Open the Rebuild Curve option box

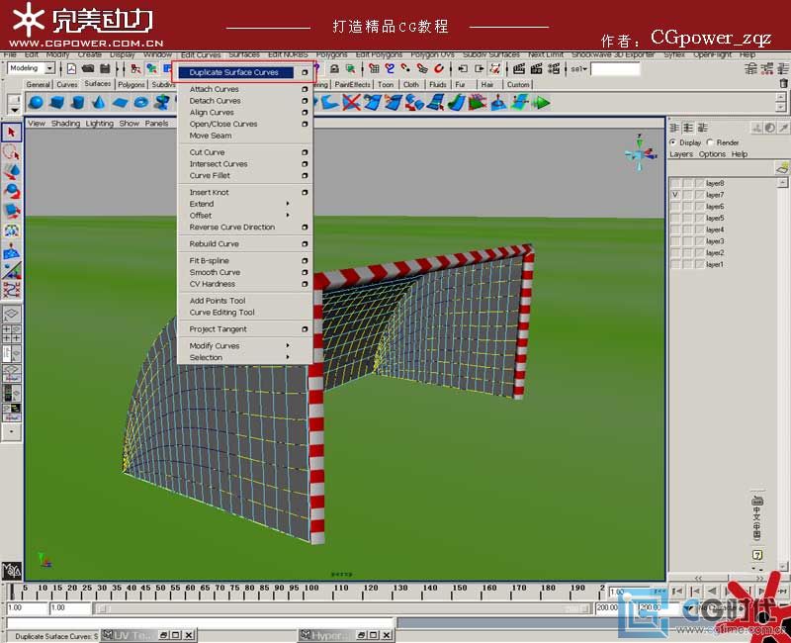[305, 243]
